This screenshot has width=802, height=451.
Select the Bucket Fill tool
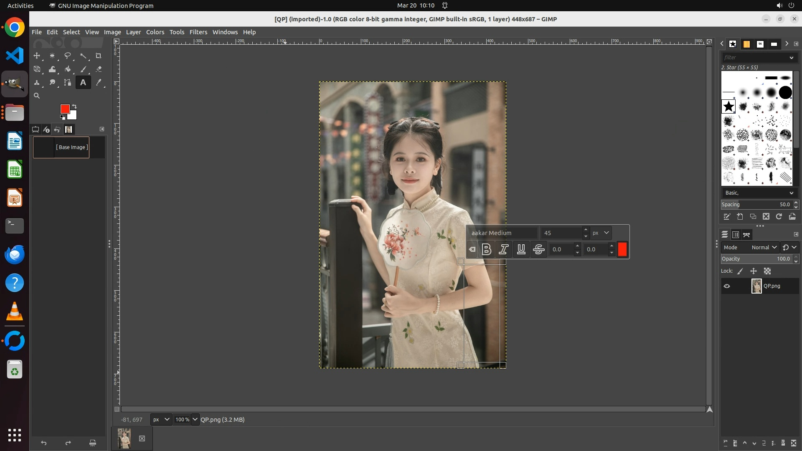click(68, 69)
